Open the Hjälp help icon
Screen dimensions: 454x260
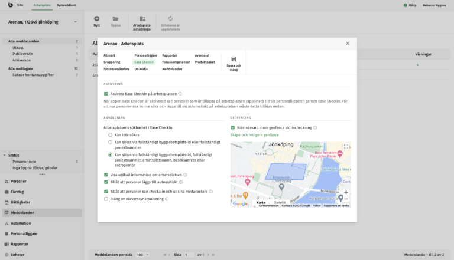[x=405, y=5]
